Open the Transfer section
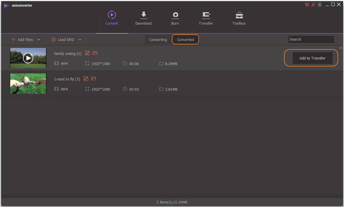The width and height of the screenshot is (344, 207). tap(206, 18)
